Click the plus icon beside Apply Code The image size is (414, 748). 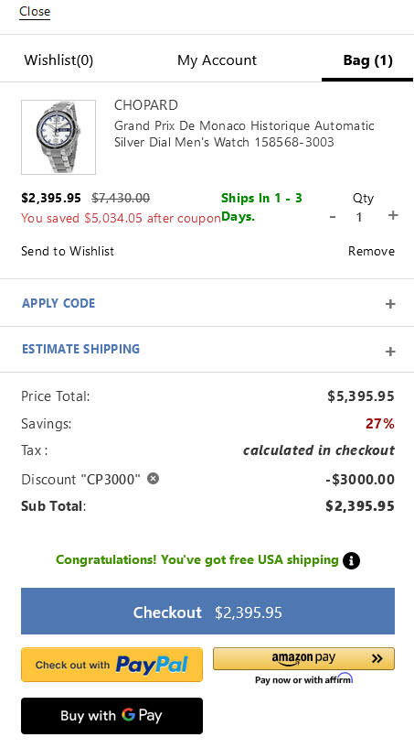point(390,304)
